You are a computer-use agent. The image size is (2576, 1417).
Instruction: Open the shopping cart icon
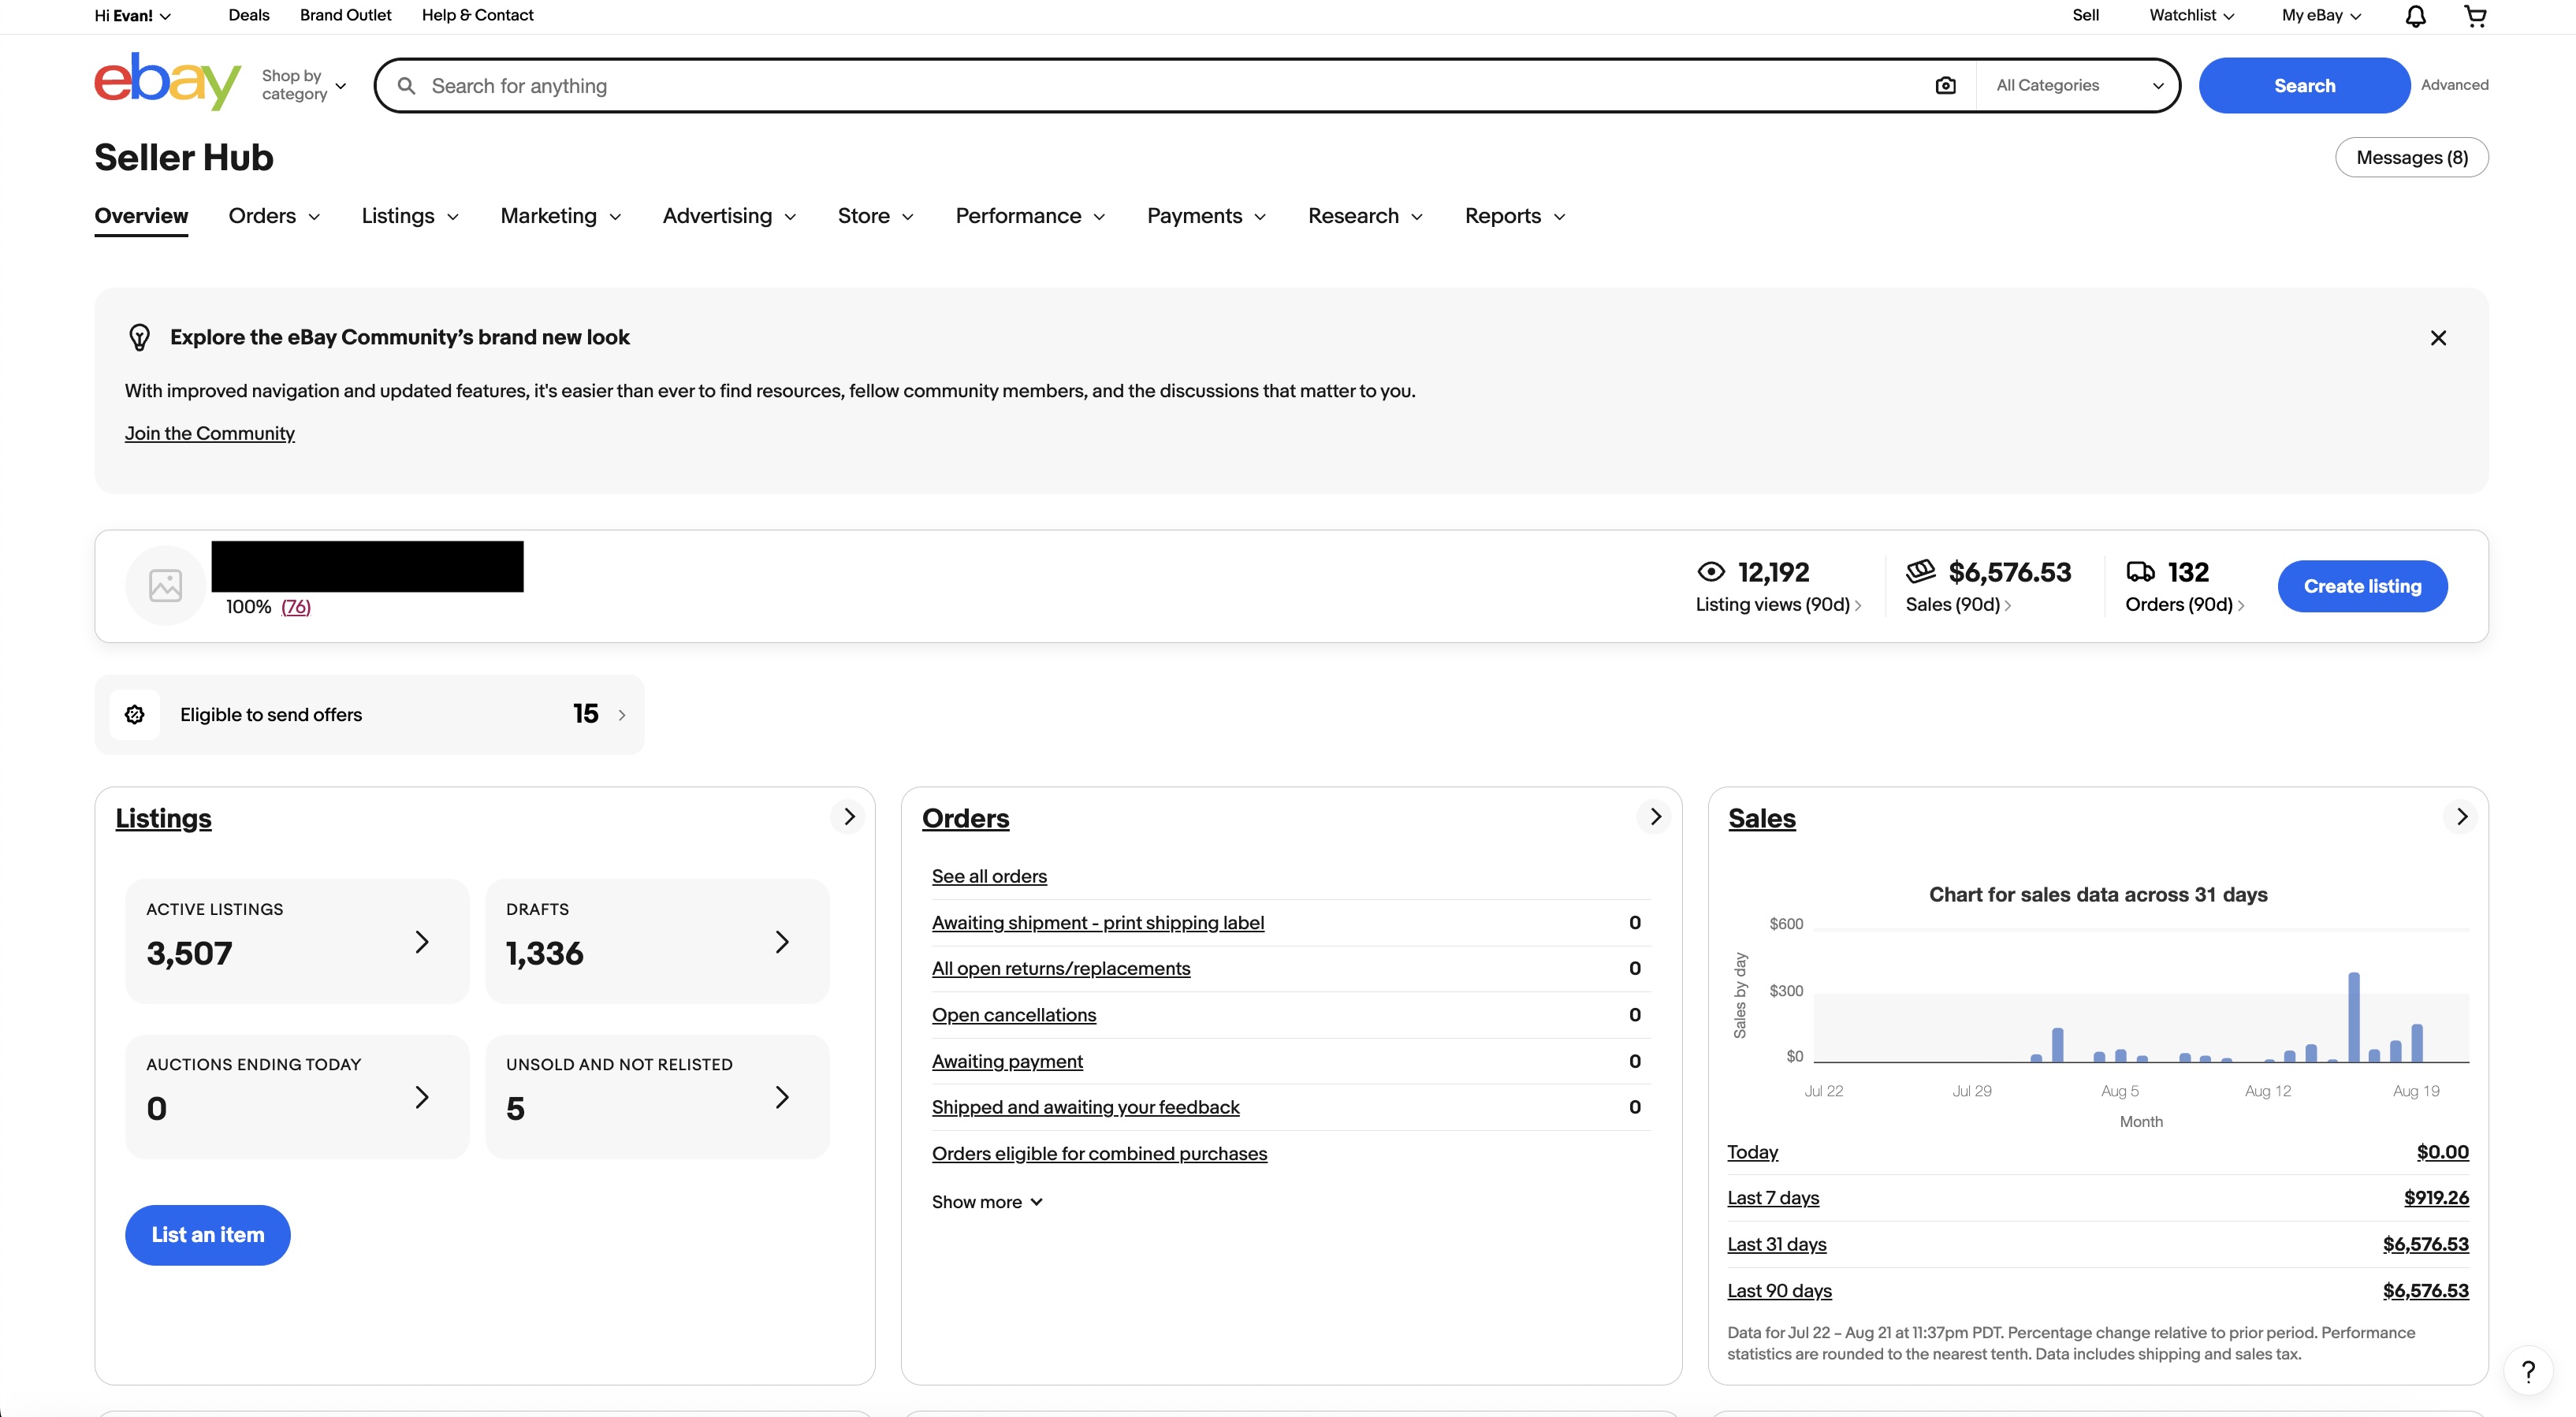(x=2475, y=16)
